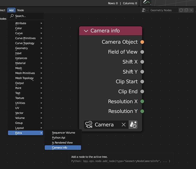Screen dimensions: 196x169
Task: Click the Clip Start output socket
Action: coord(142,82)
